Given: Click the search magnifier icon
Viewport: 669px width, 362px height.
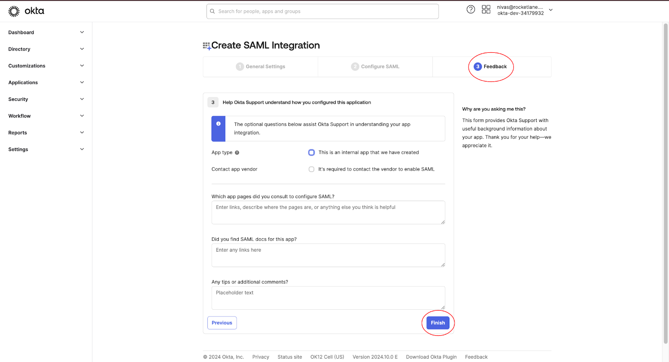Looking at the screenshot, I should click(x=212, y=11).
